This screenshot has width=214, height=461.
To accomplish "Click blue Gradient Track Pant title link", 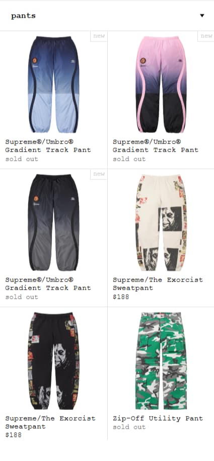I will coord(48,146).
